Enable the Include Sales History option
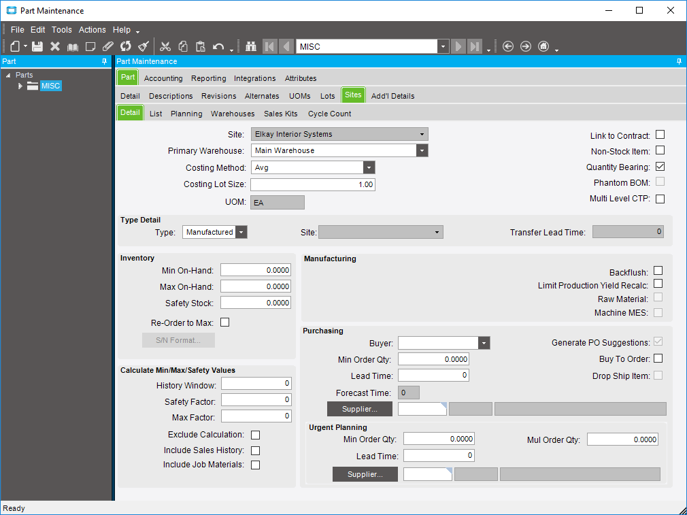Viewport: 687px width, 515px height. click(x=255, y=450)
